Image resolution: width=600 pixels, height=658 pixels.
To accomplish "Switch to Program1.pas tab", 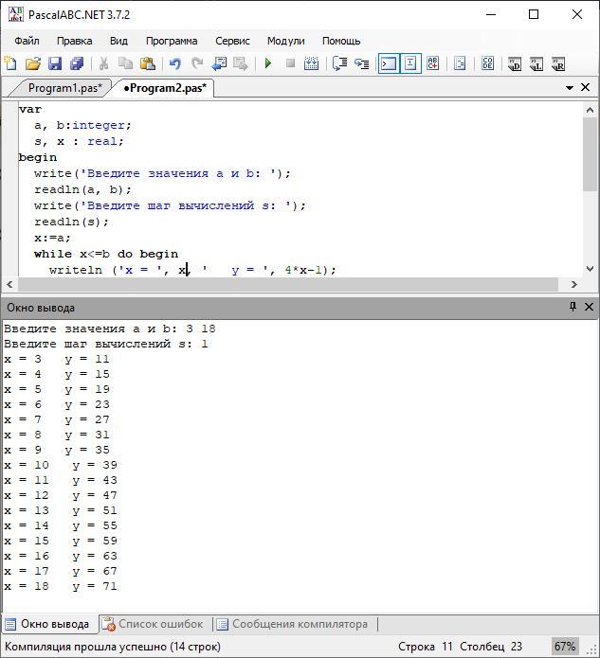I will click(x=64, y=88).
